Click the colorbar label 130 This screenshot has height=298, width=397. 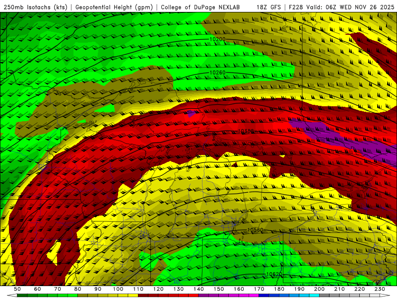pos(178,289)
